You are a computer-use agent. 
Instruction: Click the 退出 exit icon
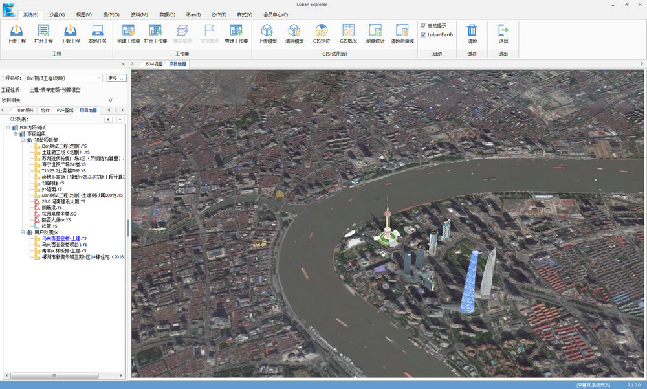pos(503,30)
